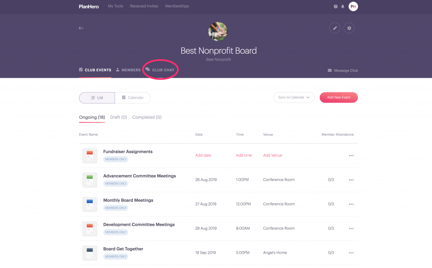Open the Received Invites menu item

click(x=144, y=6)
